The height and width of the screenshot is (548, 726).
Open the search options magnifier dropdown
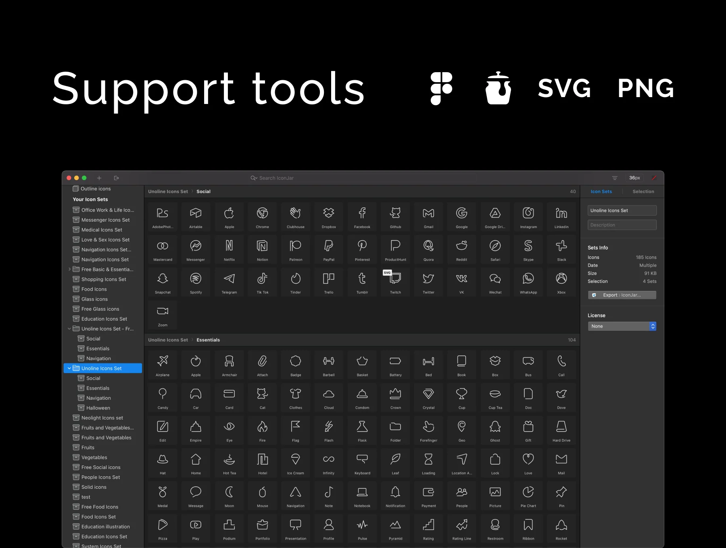[x=254, y=178]
